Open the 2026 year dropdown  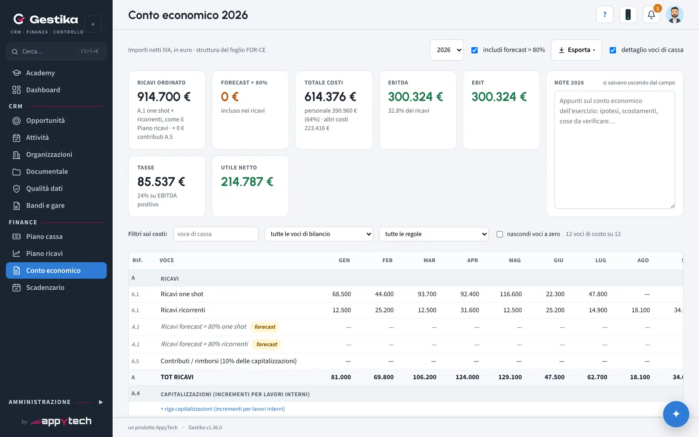(446, 50)
